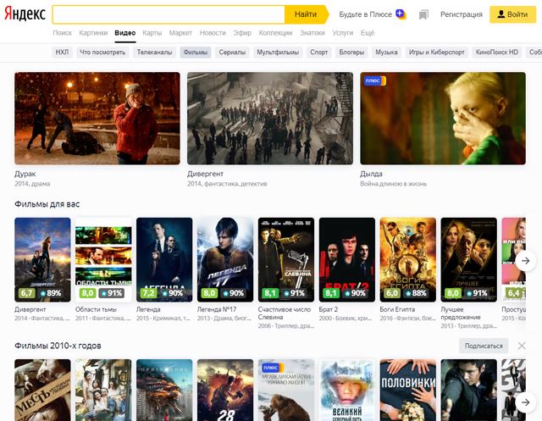
Task: Open the Ещё services dropdown
Action: click(x=368, y=33)
